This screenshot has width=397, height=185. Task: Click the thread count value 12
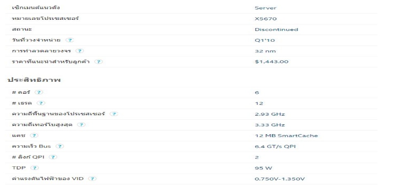click(259, 103)
